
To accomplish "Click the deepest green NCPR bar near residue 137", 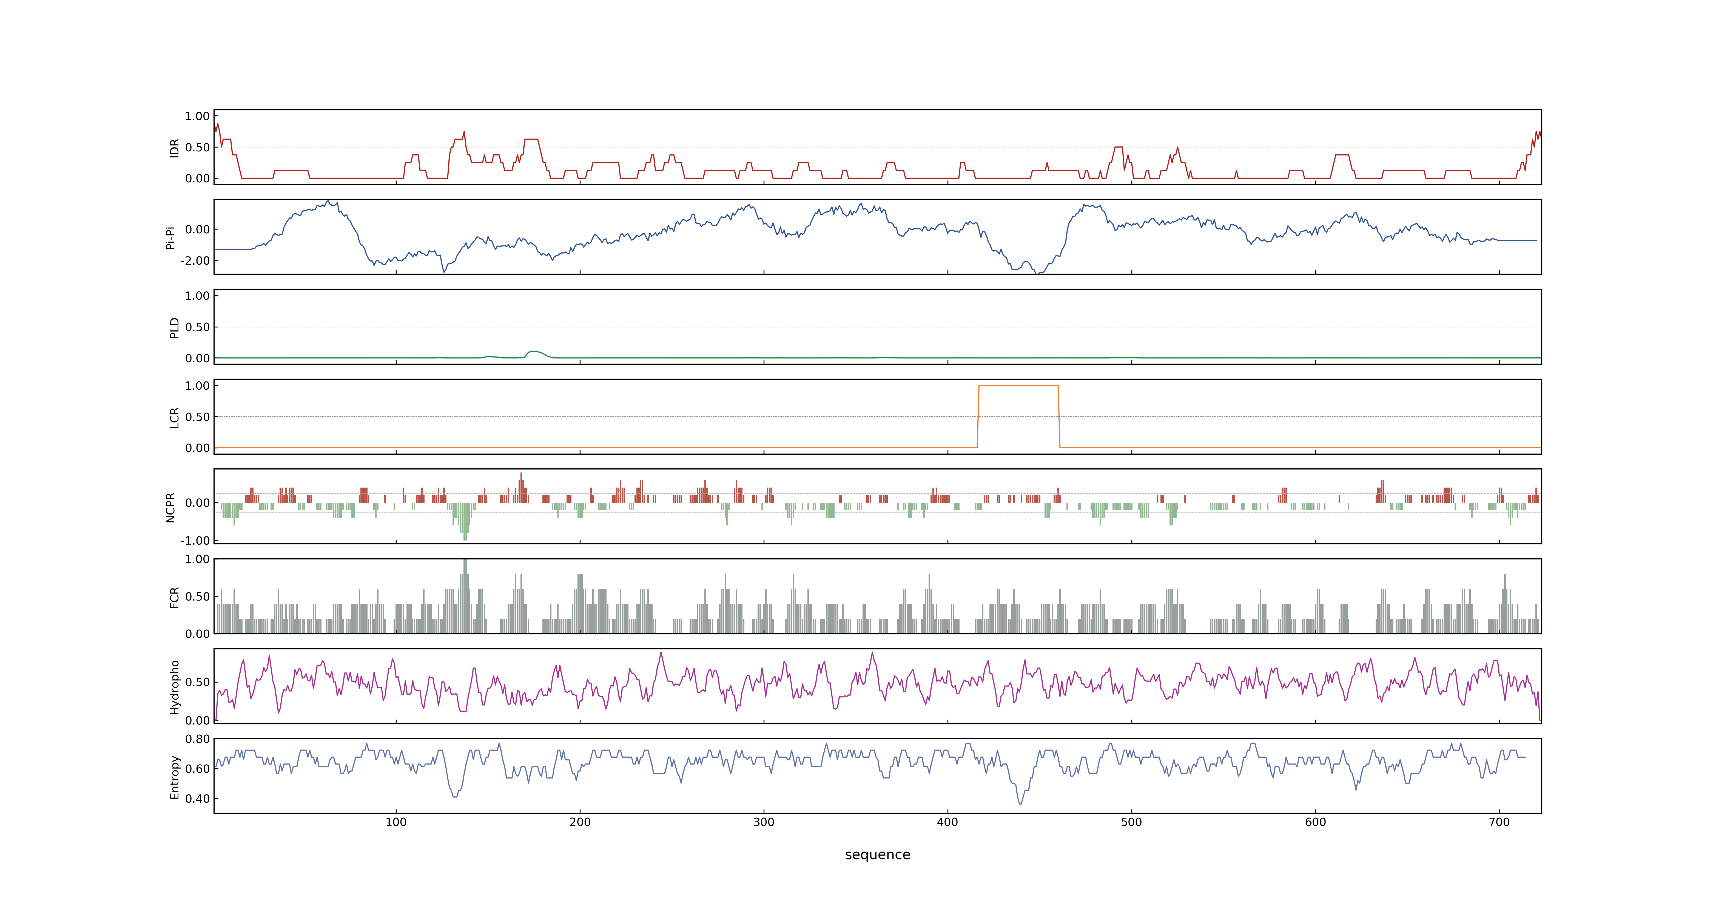I will (465, 522).
